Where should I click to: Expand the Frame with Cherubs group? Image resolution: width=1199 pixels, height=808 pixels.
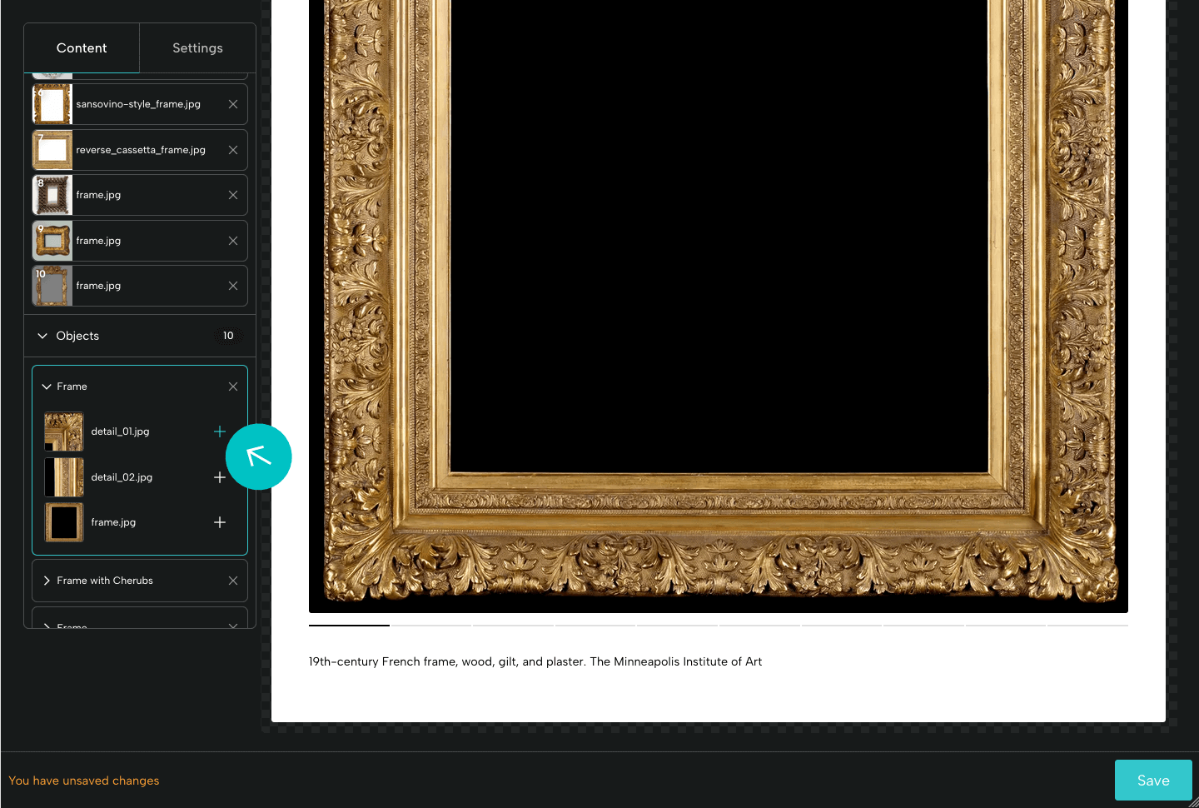click(47, 580)
